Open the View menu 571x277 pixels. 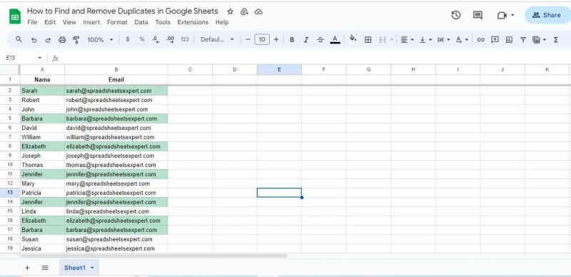click(x=69, y=22)
